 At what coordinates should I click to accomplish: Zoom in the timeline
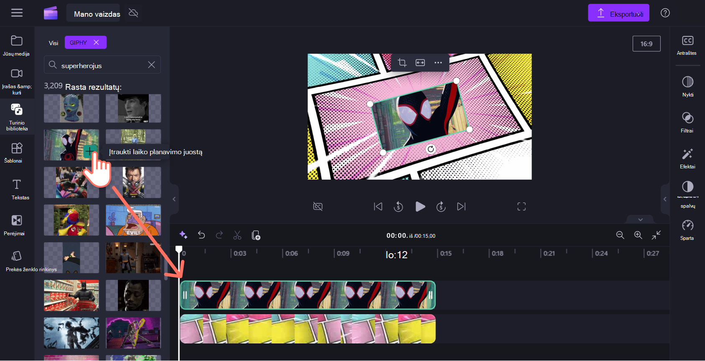click(x=638, y=235)
